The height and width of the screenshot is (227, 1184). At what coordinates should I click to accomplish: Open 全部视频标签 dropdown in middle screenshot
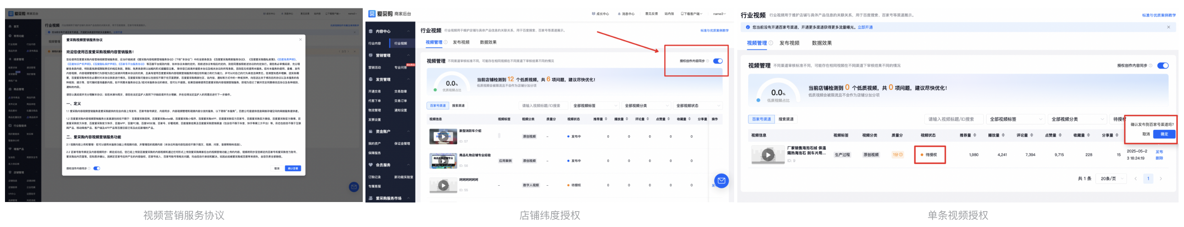coord(595,106)
